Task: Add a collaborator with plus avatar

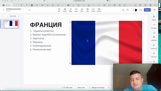Action: 133,10
